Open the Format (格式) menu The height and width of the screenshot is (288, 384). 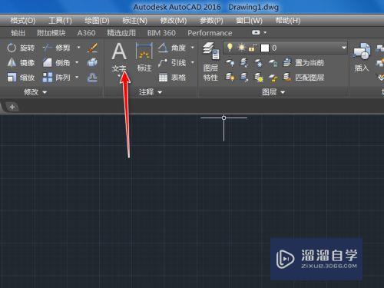tap(23, 21)
